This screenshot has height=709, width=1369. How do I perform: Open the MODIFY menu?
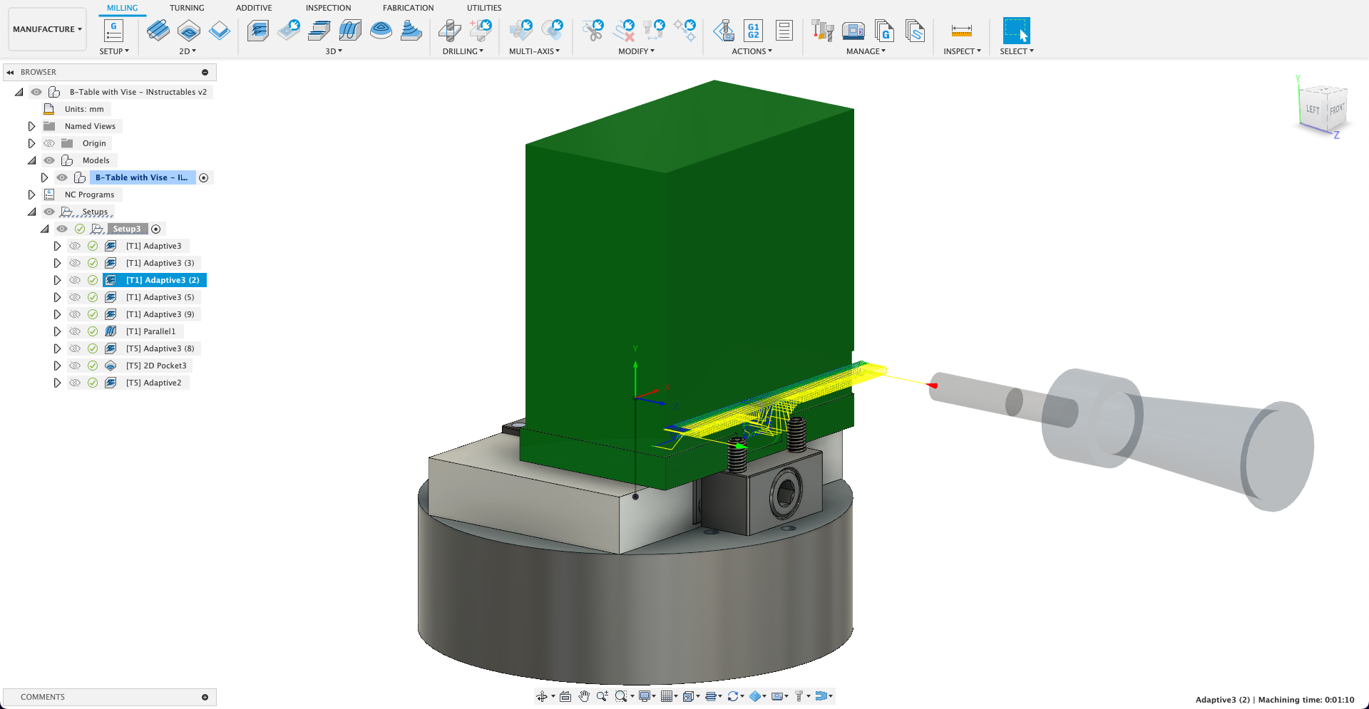point(636,51)
